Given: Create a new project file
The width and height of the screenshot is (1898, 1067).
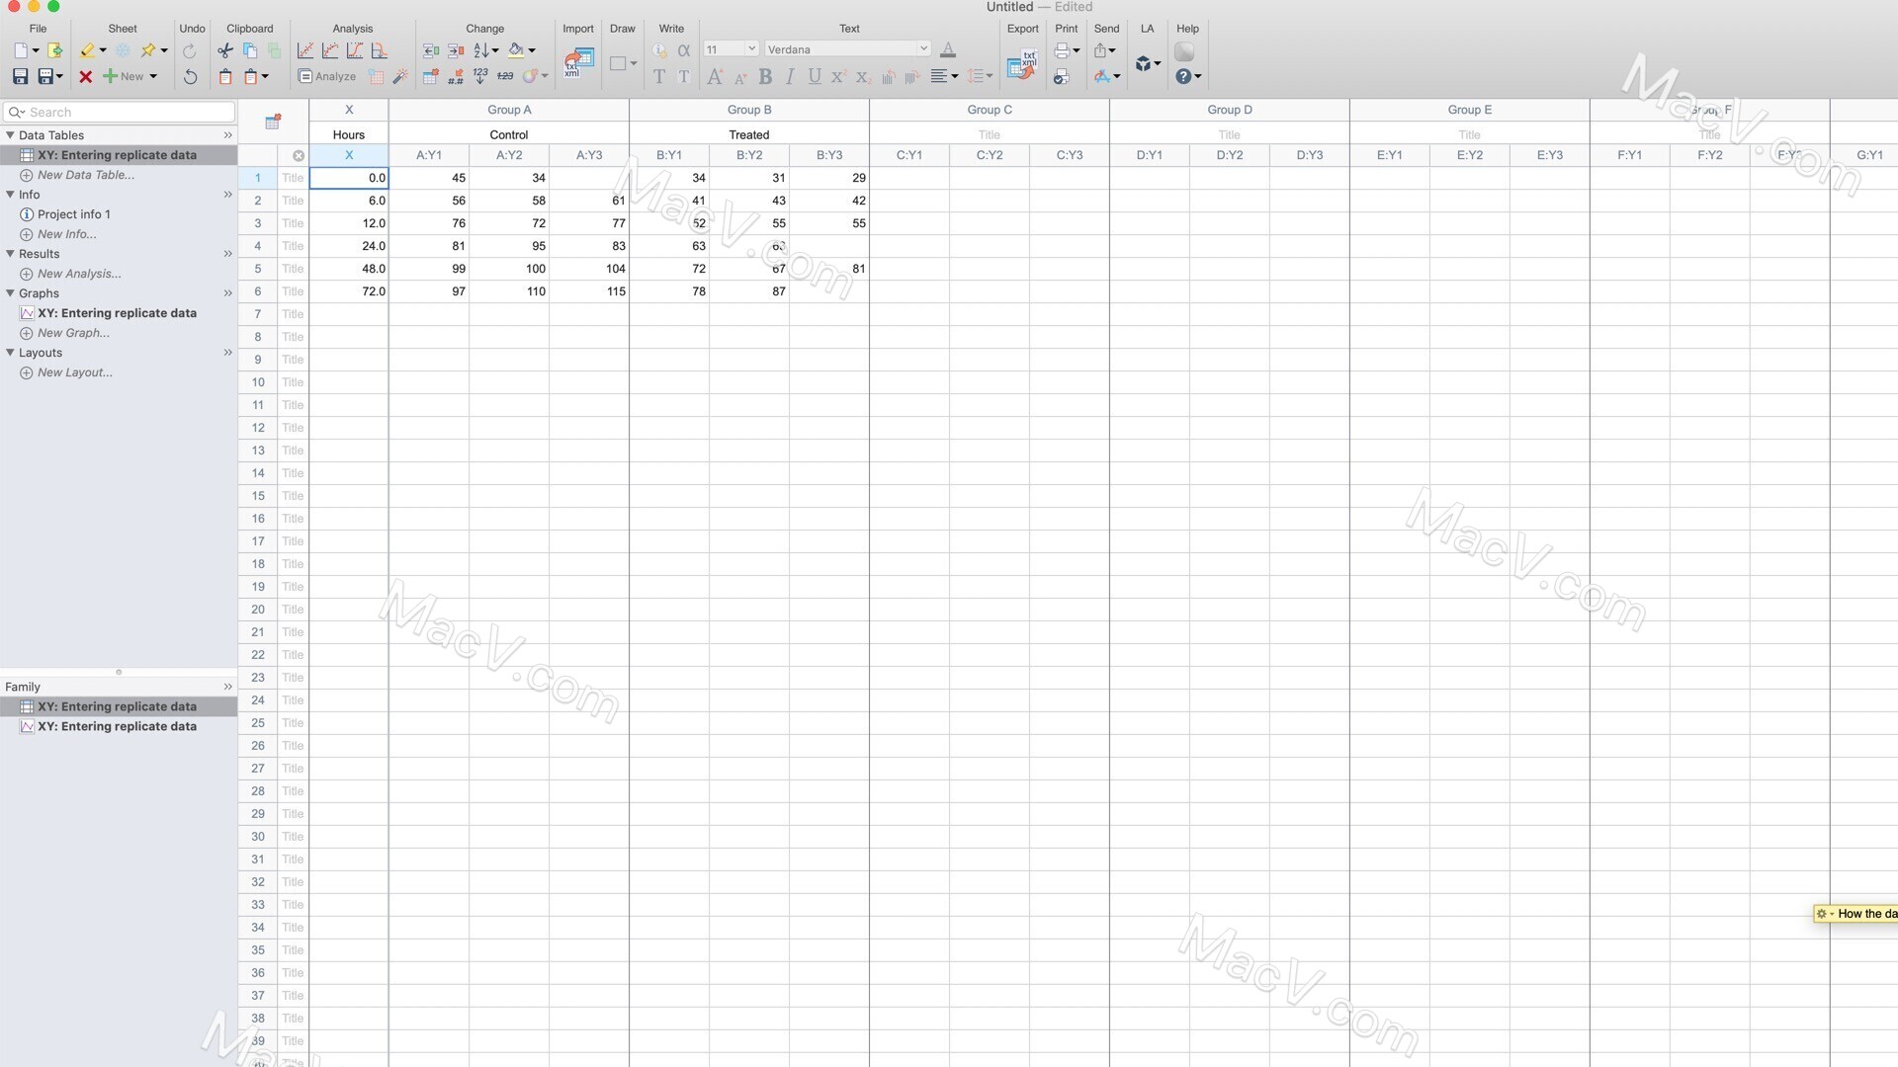Looking at the screenshot, I should 19,49.
